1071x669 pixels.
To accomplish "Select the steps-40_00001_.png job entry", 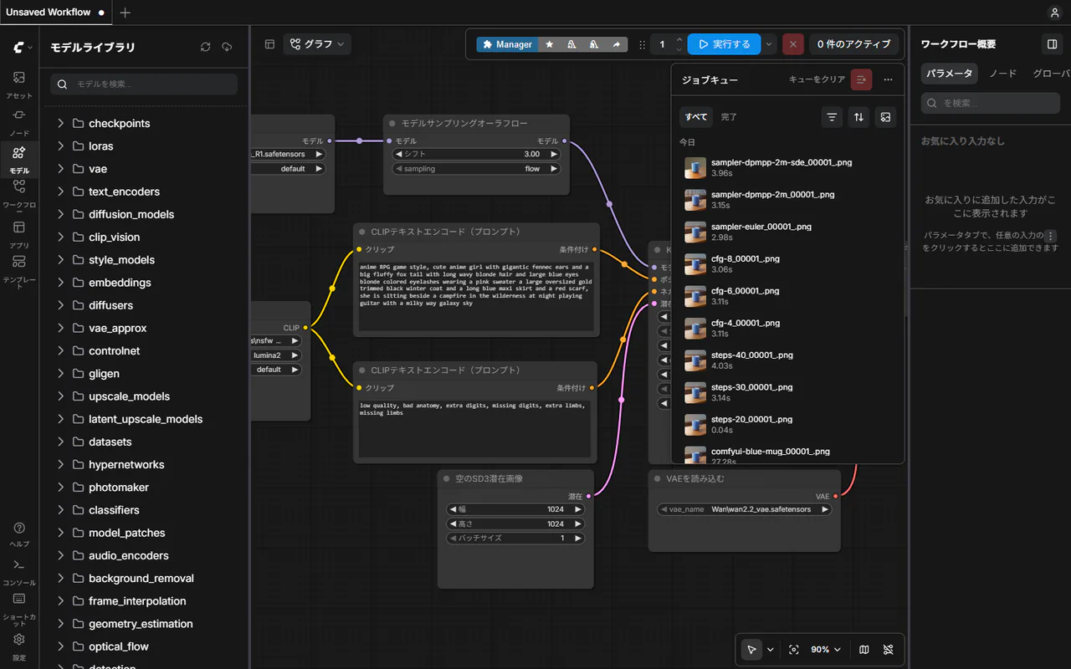I will tap(787, 360).
